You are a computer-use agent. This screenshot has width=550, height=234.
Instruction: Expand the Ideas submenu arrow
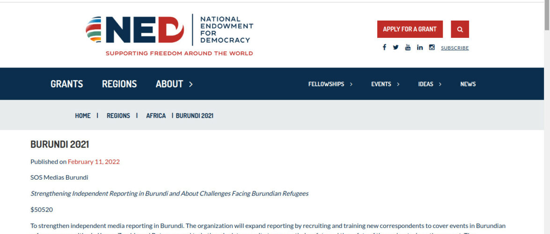pos(440,84)
